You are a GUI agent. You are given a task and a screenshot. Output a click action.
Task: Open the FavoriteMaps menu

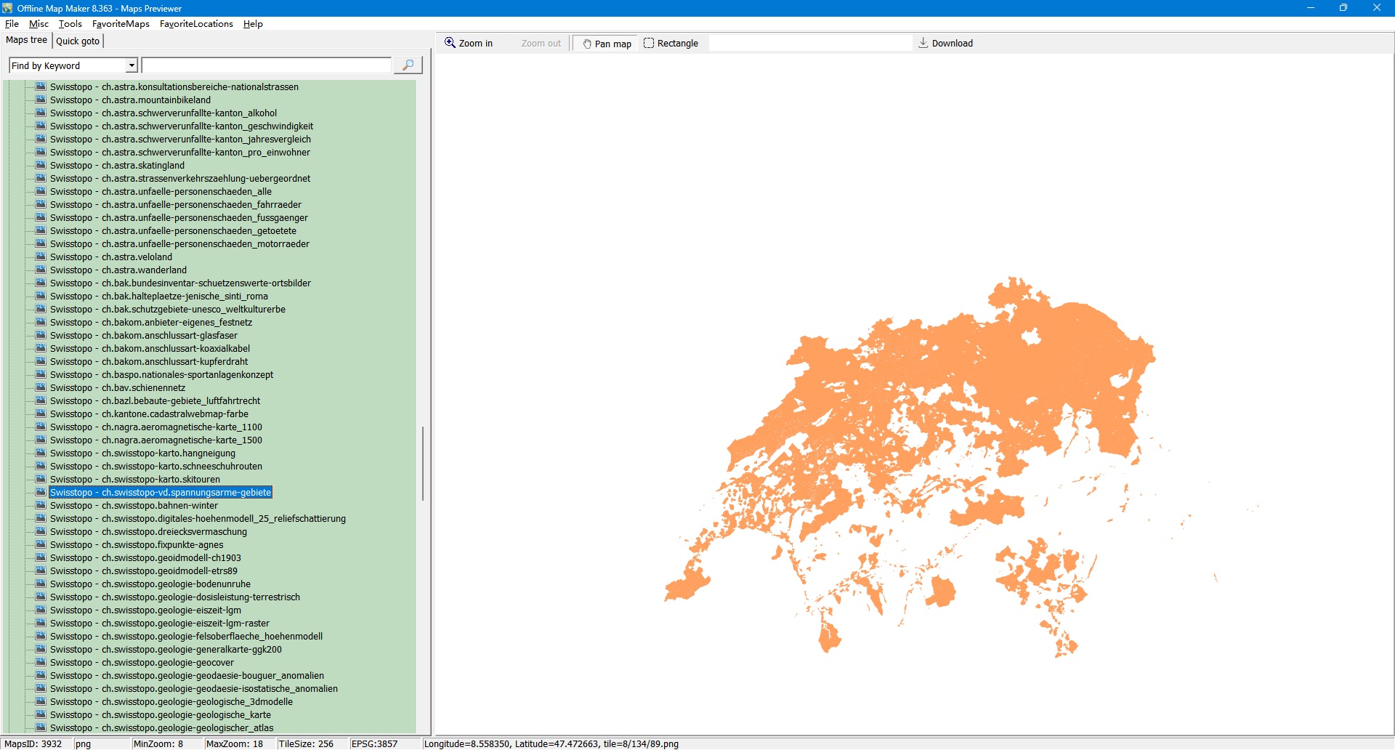[121, 24]
